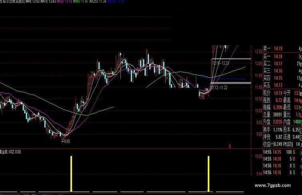Click the 最低 lowest price label
302x195 pixels.
tap(287, 107)
